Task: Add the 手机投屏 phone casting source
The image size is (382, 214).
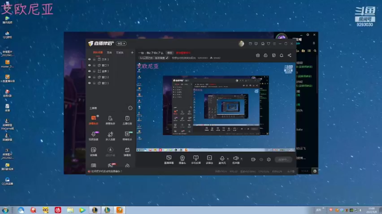Action: click(196, 160)
